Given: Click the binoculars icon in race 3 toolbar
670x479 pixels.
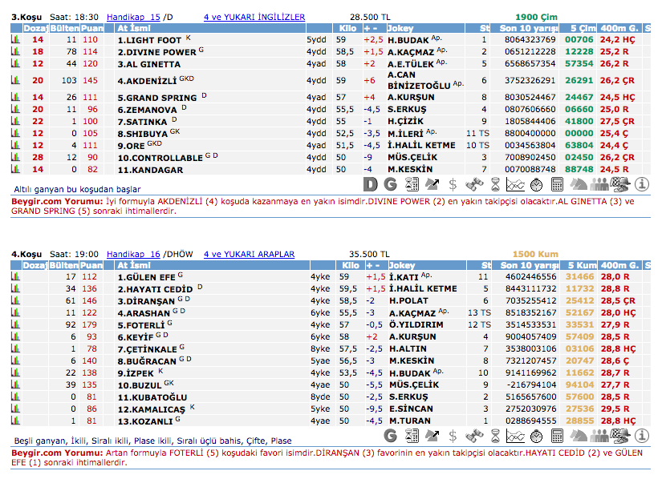Looking at the screenshot, I should [x=474, y=185].
